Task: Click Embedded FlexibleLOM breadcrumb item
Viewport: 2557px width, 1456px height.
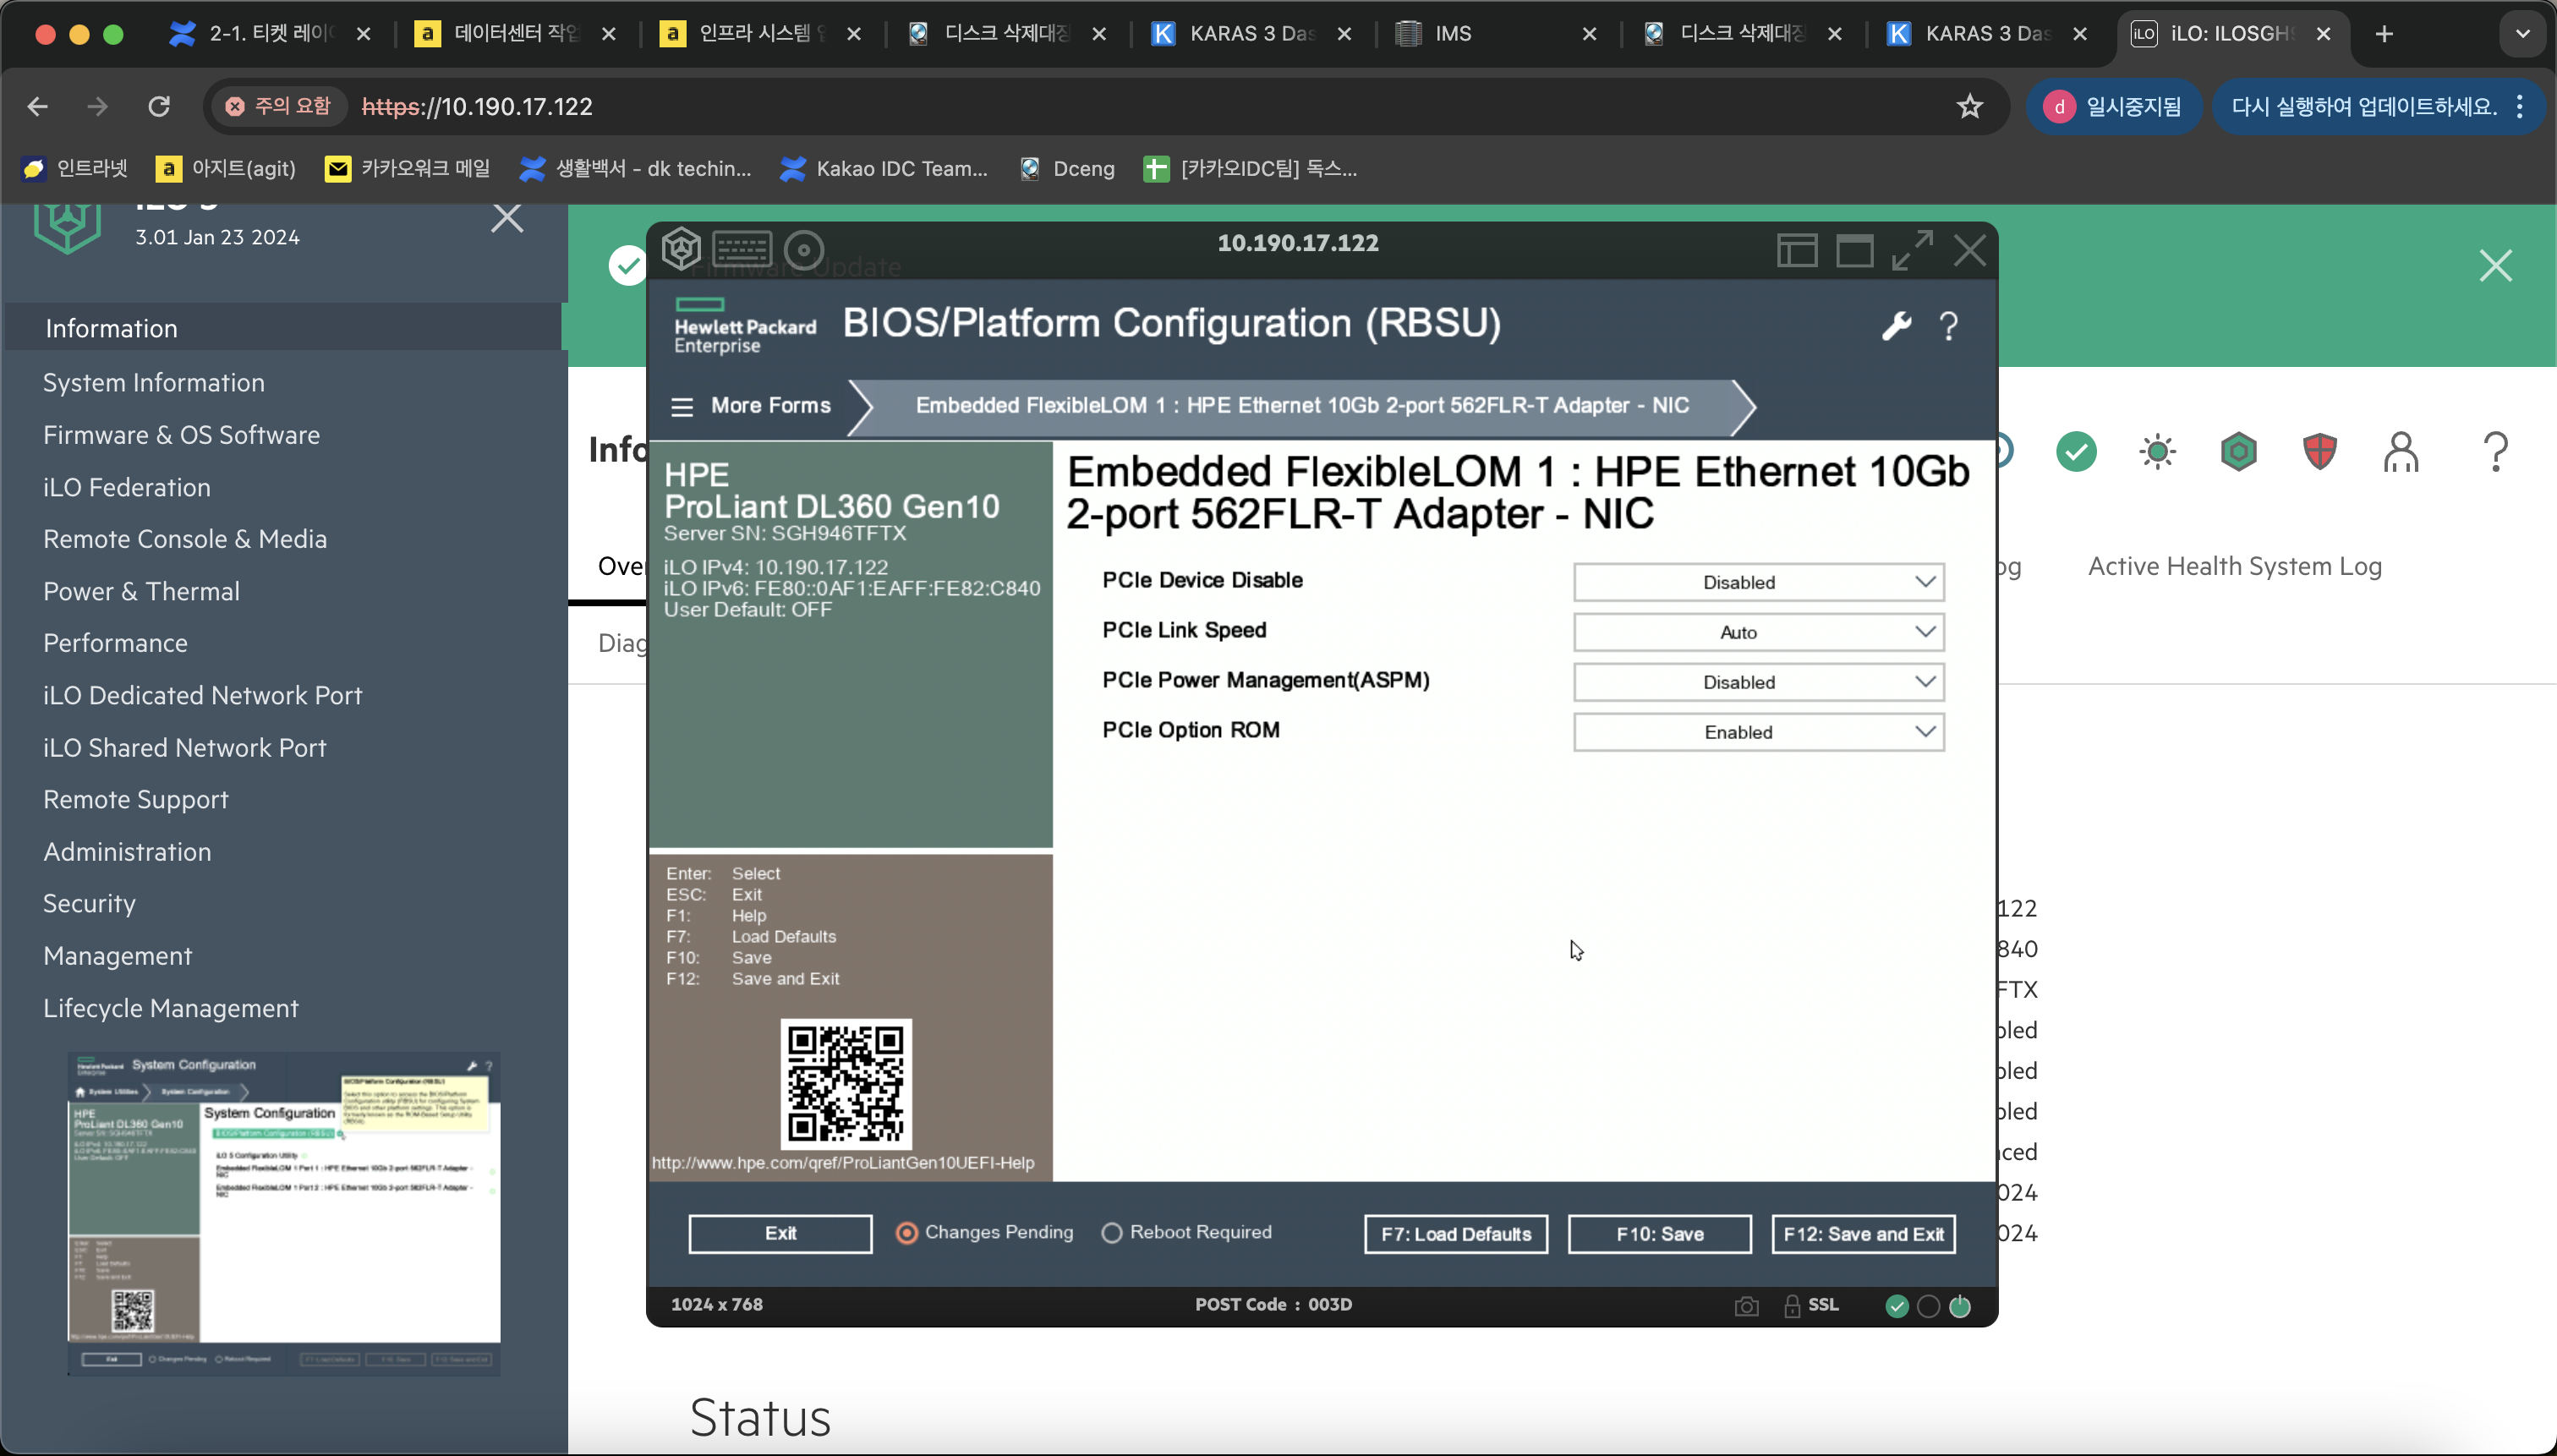Action: 1302,406
